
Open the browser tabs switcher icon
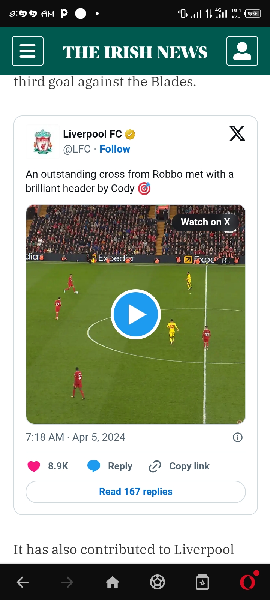202,582
